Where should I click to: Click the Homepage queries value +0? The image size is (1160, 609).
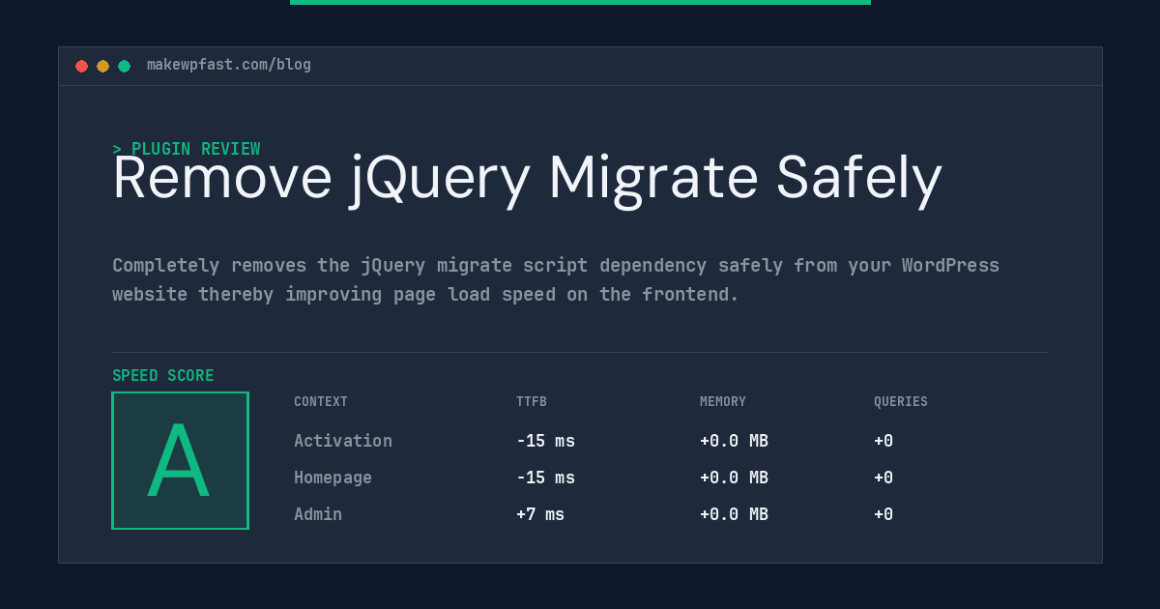[x=884, y=478]
